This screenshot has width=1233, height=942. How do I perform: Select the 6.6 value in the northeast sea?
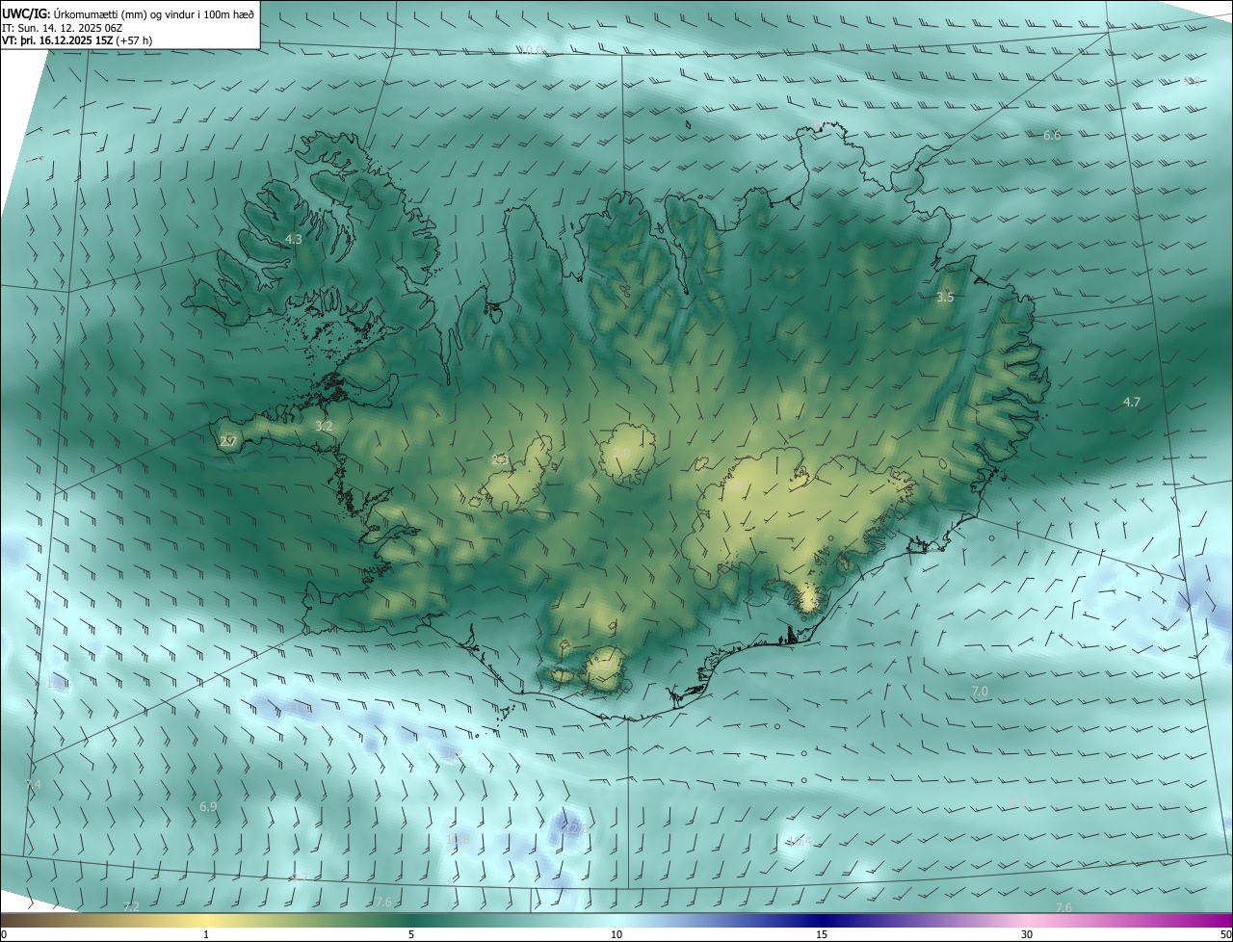coord(1052,136)
